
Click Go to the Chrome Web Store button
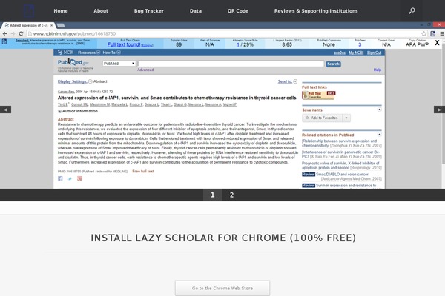[x=222, y=288]
